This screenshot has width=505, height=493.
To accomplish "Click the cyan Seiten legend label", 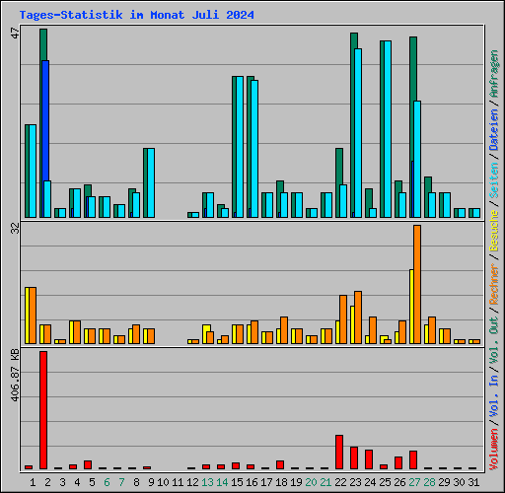I will [494, 180].
